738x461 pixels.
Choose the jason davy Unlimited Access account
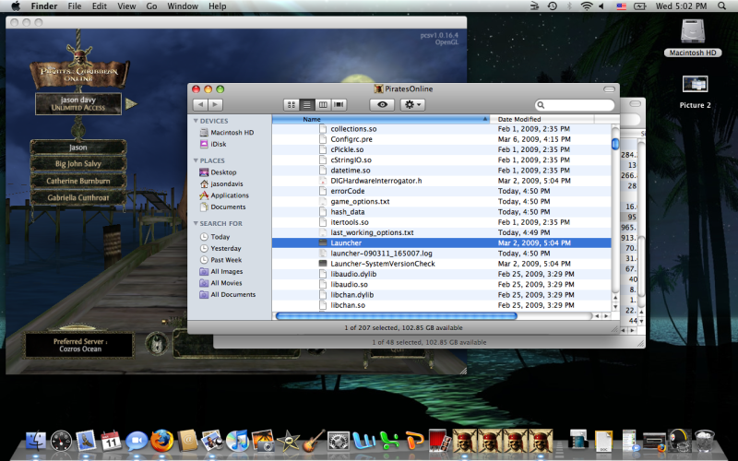[x=78, y=103]
